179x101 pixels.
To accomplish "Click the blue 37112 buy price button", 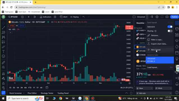I will click(22, 26).
